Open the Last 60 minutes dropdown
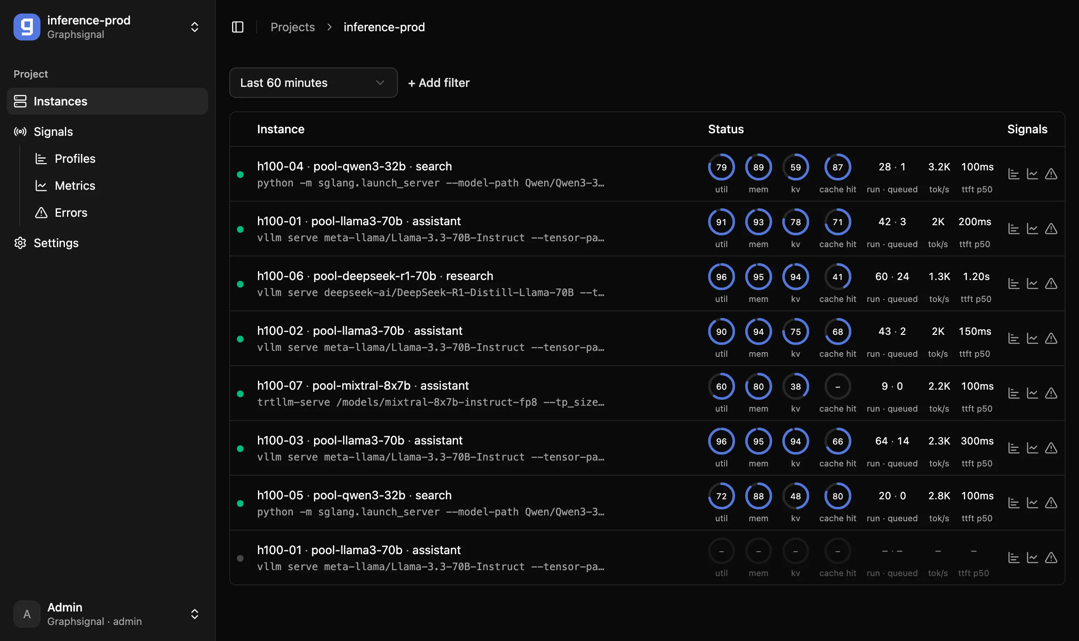Viewport: 1079px width, 641px height. pos(313,83)
